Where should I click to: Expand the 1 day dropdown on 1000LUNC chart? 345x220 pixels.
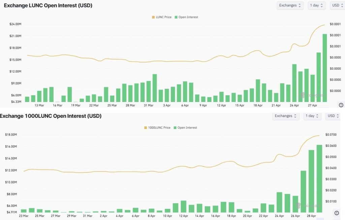click(312, 116)
